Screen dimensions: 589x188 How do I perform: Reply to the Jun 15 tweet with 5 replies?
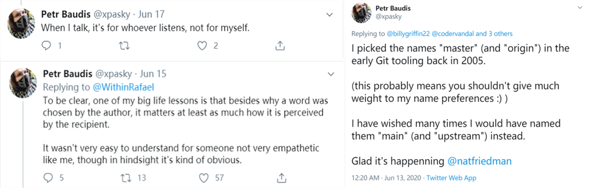click(47, 178)
